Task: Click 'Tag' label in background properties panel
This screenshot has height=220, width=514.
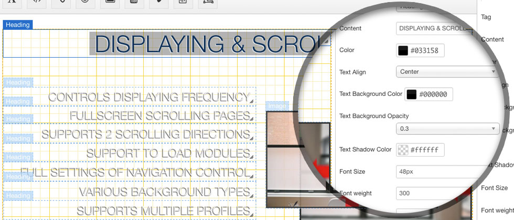Action: 486,17
